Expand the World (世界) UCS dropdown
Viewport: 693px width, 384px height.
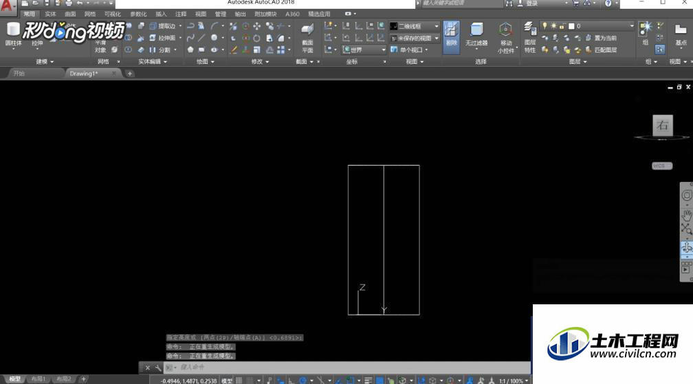coord(364,50)
